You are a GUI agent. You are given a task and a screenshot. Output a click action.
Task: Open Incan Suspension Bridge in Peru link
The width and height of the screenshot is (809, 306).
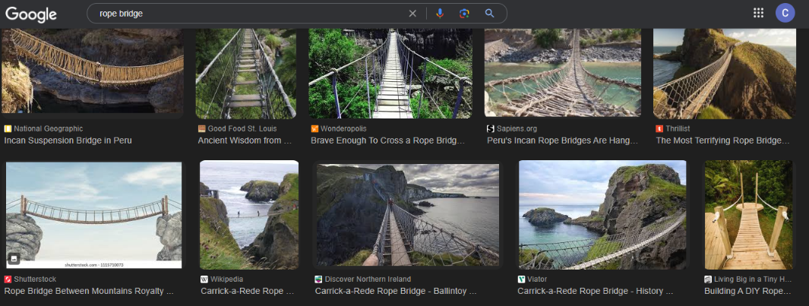[68, 140]
